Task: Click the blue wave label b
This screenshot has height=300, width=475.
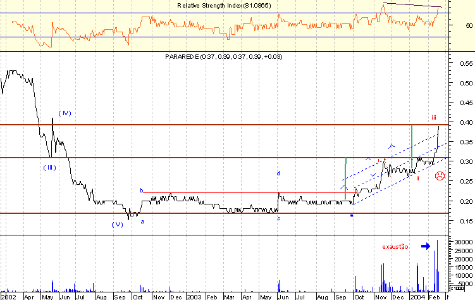Action: click(x=142, y=191)
